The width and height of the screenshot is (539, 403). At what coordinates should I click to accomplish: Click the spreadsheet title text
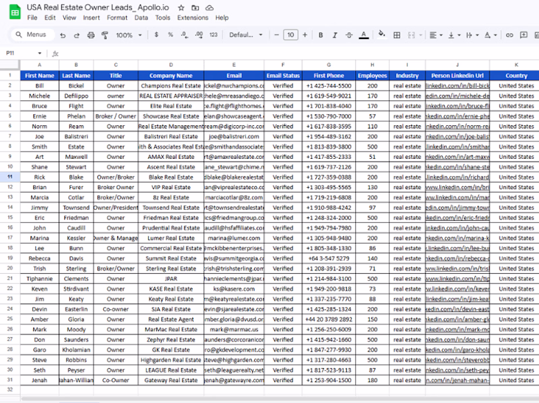[98, 7]
